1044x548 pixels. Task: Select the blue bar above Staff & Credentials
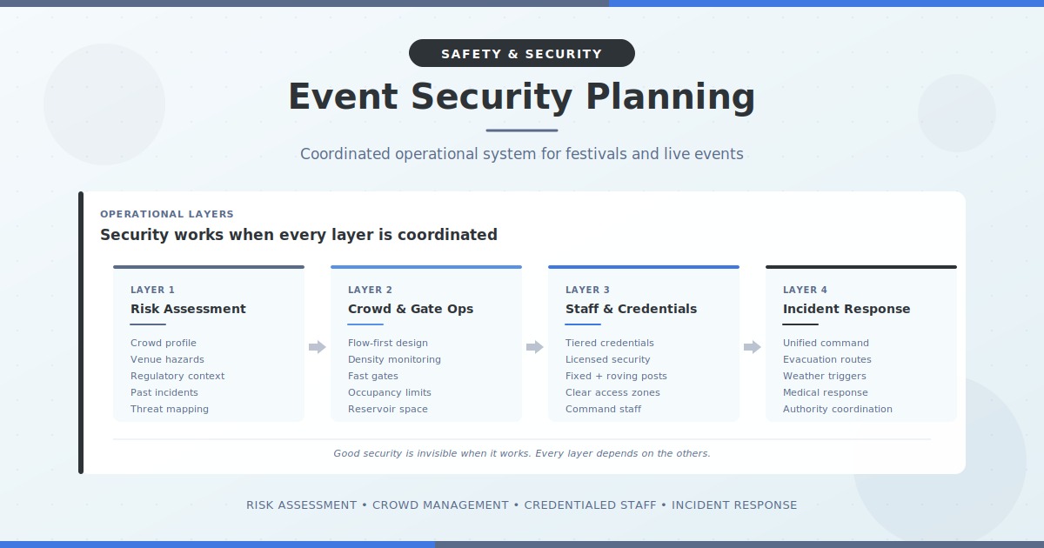(644, 267)
